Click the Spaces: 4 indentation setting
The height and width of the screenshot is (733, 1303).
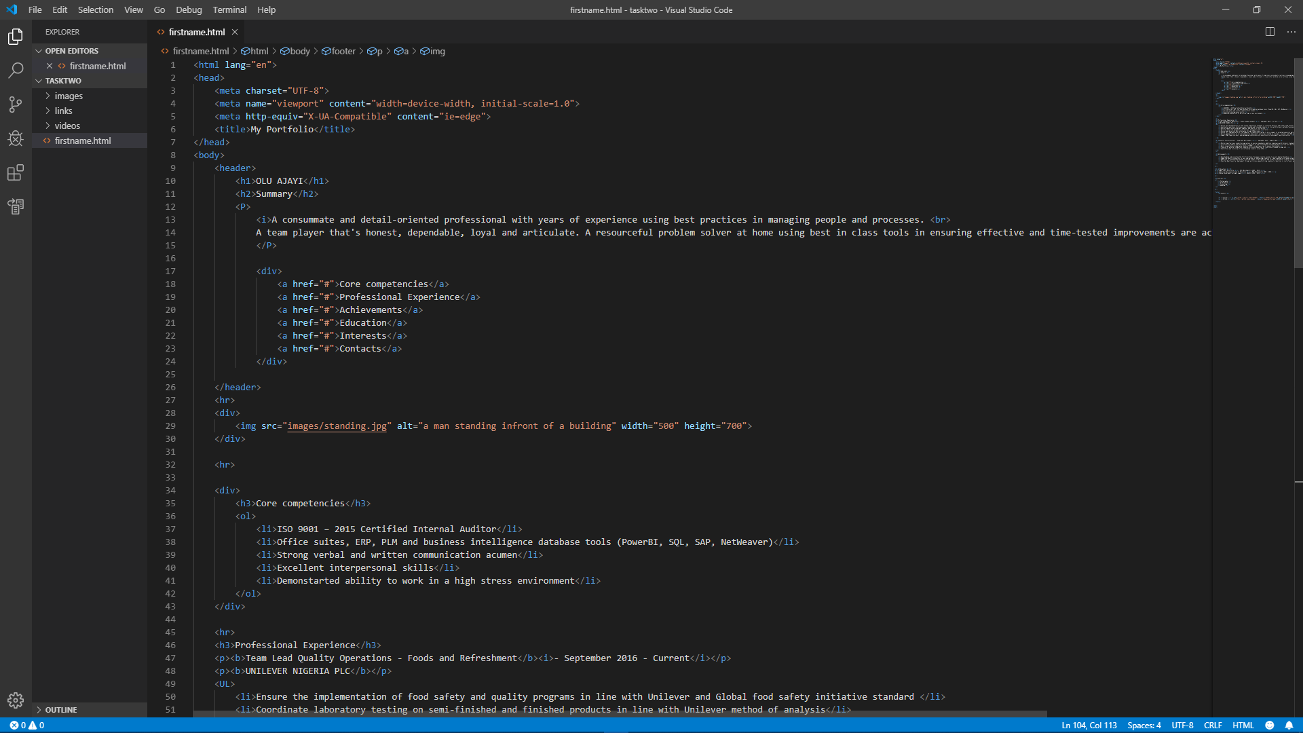click(x=1144, y=725)
